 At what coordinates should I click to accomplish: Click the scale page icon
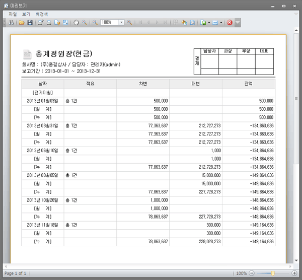(x=65, y=23)
